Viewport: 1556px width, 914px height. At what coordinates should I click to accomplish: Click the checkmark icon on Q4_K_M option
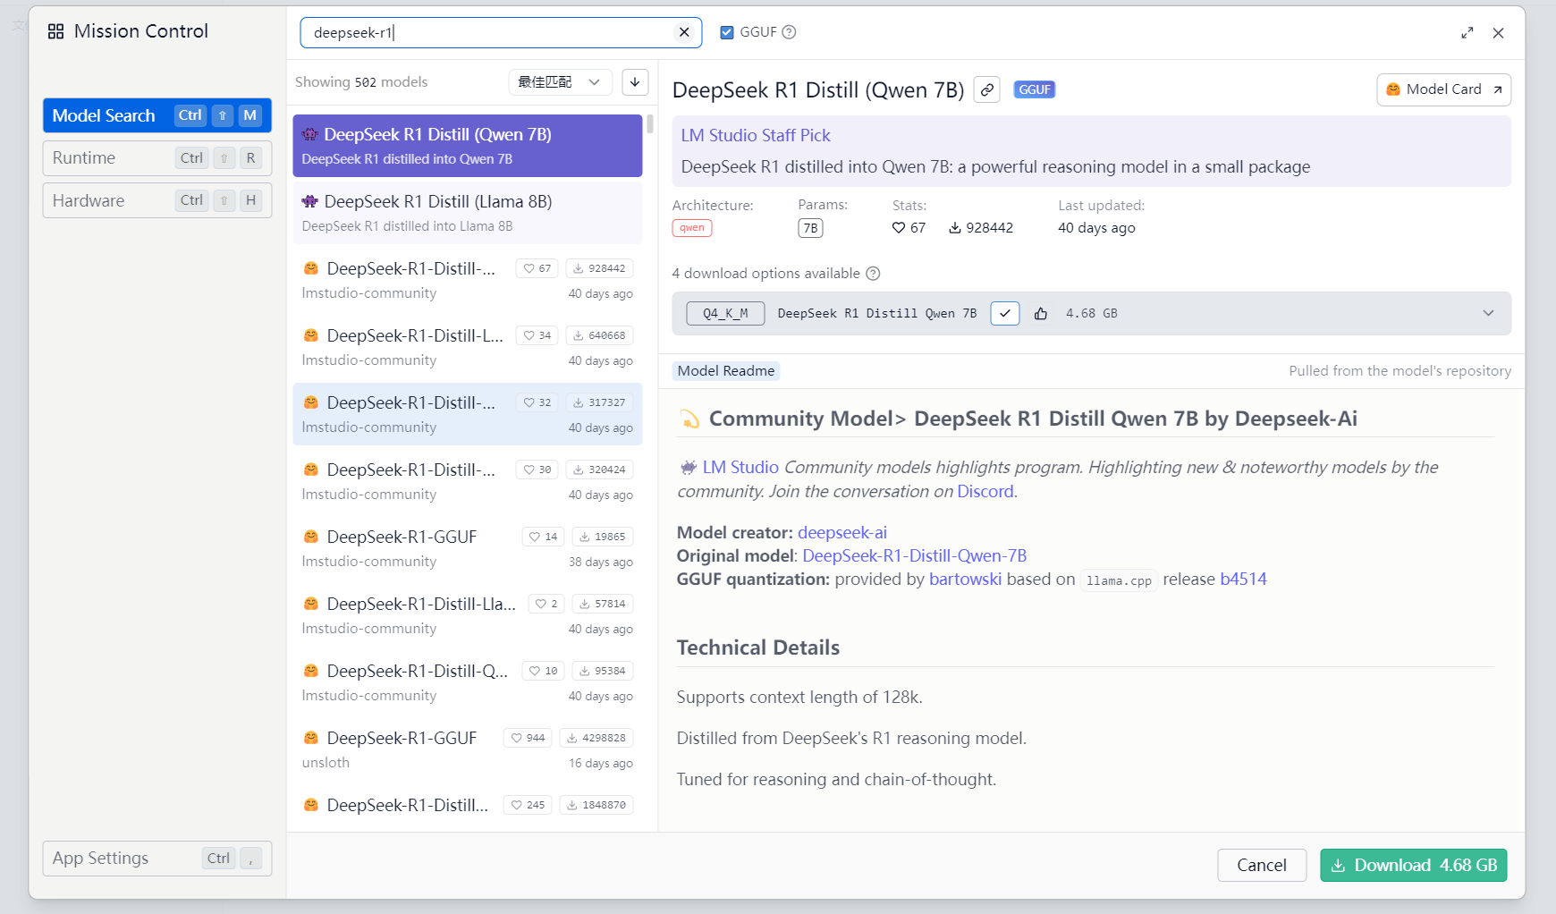point(1005,314)
